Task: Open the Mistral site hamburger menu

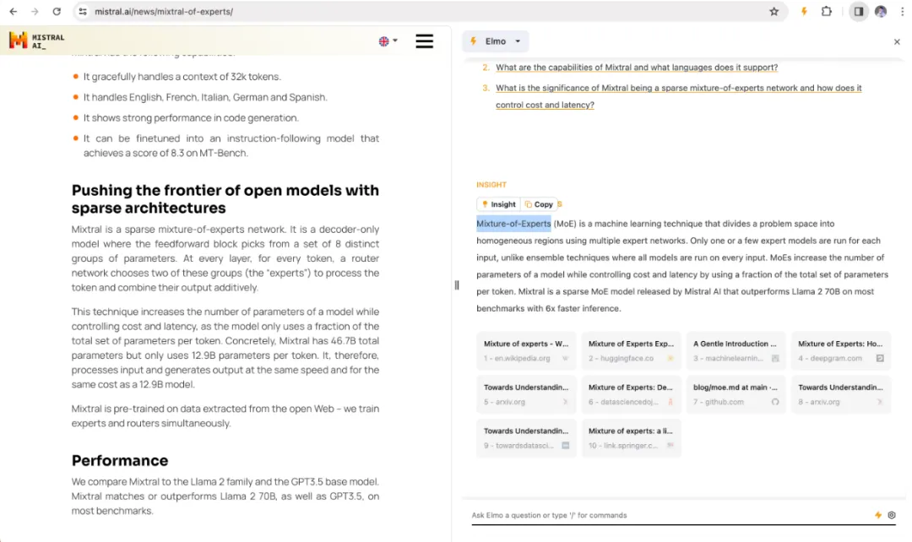Action: click(424, 41)
